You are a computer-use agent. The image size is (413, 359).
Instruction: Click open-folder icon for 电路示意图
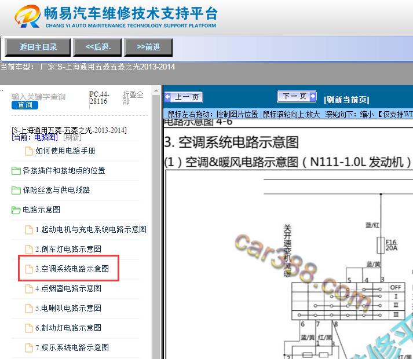tap(16, 210)
